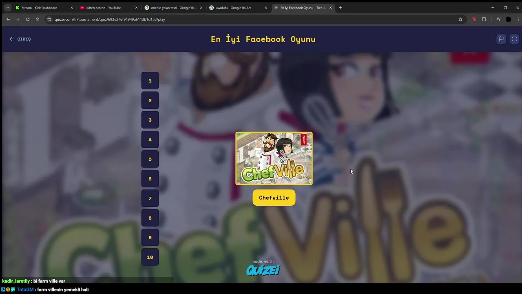
Task: Click TotaGM chat username
Action: point(25,290)
